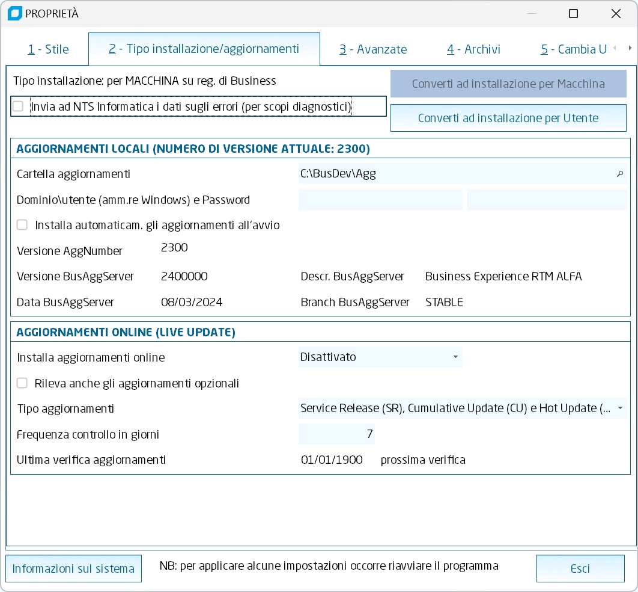Maximize the PROPRIETÀ window
Screen dimensions: 638x592
point(573,13)
